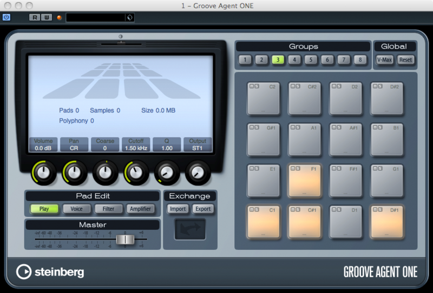Viewport: 433px width, 293px height.
Task: Click the Pan value field CR
Action: tap(74, 148)
